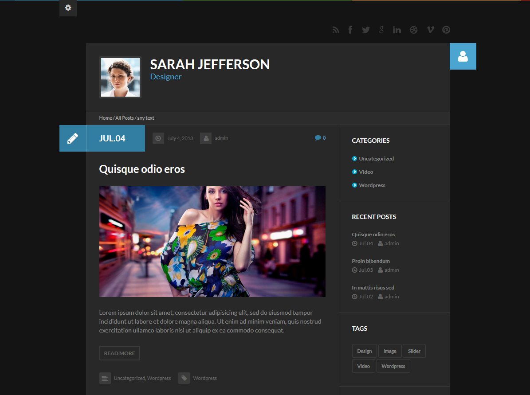Image resolution: width=530 pixels, height=395 pixels.
Task: Click the RSS feed icon
Action: [336, 30]
